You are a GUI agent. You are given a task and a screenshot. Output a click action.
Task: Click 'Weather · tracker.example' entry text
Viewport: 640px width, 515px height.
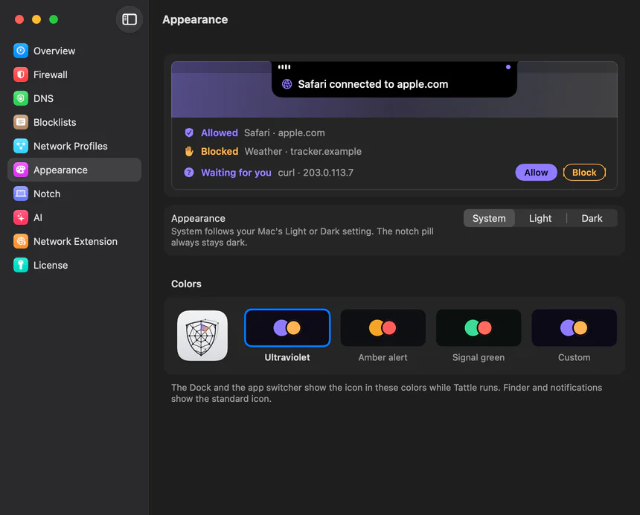click(x=303, y=151)
